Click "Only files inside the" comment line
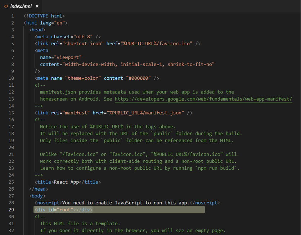 pos(137,140)
